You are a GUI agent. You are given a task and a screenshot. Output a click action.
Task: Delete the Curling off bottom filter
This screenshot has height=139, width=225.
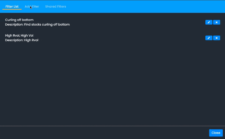point(217,22)
